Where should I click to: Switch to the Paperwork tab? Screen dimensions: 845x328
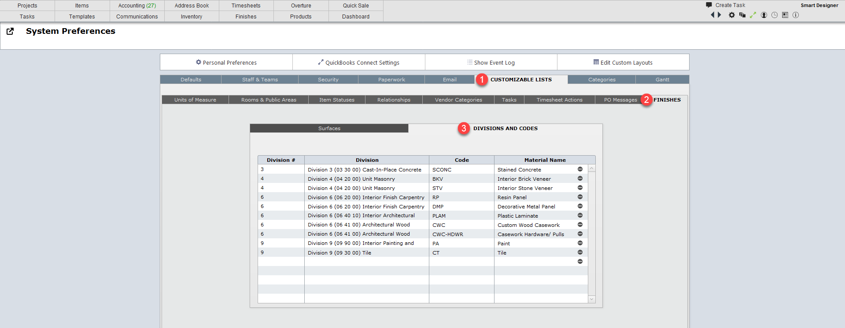point(391,80)
